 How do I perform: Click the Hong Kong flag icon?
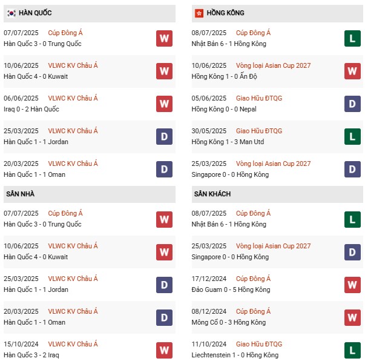[199, 13]
